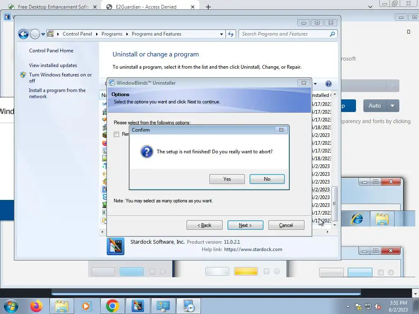This screenshot has height=314, width=419.
Task: Click the blue question mark icon in Confirm
Action: click(147, 152)
